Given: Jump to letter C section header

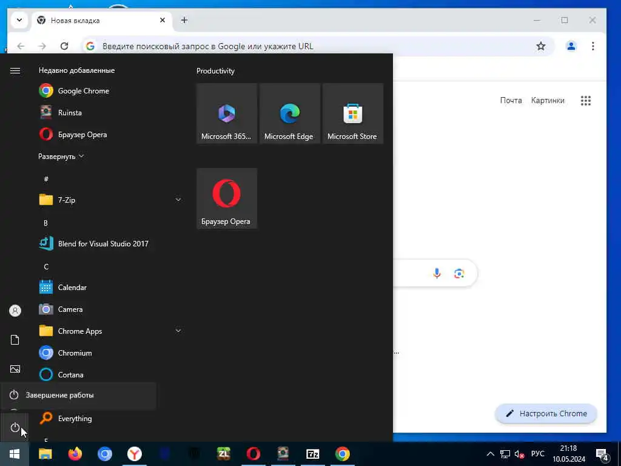Looking at the screenshot, I should pyautogui.click(x=46, y=267).
